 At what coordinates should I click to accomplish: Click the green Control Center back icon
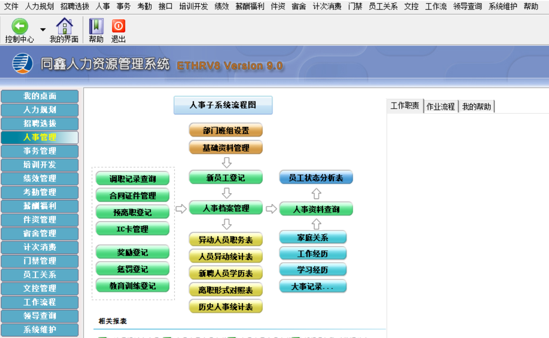pos(20,26)
